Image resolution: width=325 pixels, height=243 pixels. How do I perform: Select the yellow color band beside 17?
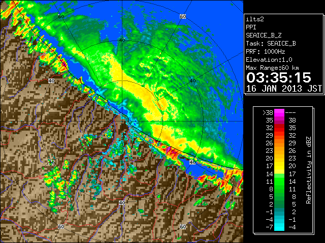tap(279, 166)
